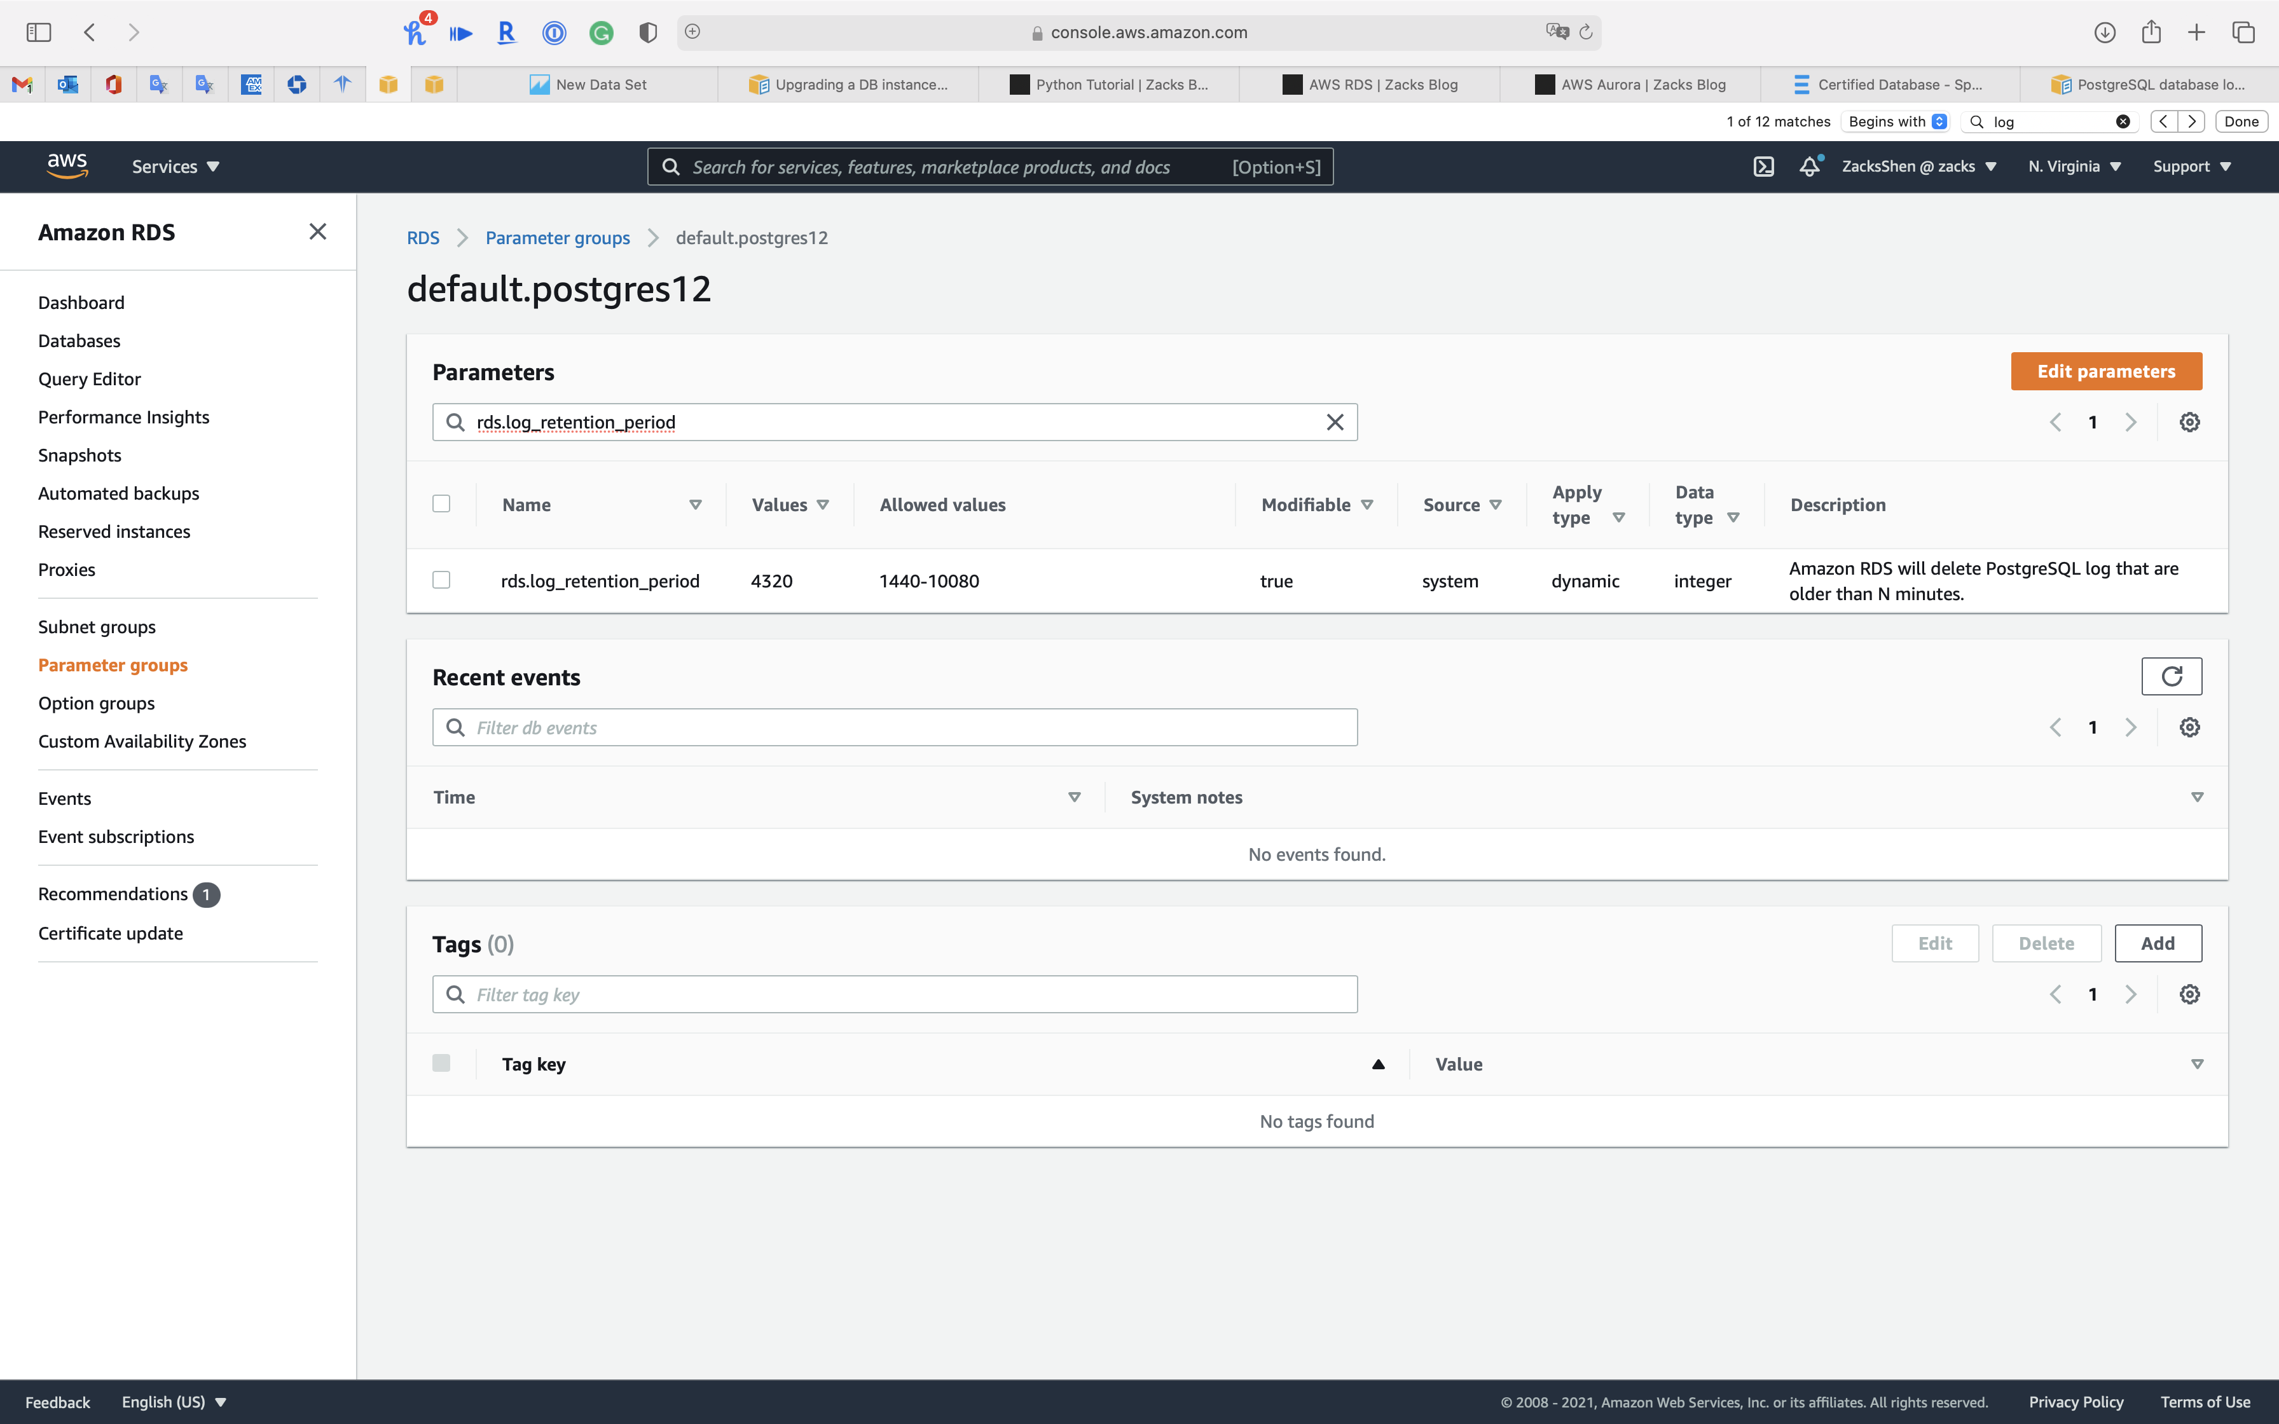Open Parameters table settings gear
Viewport: 2279px width, 1424px height.
[2189, 422]
